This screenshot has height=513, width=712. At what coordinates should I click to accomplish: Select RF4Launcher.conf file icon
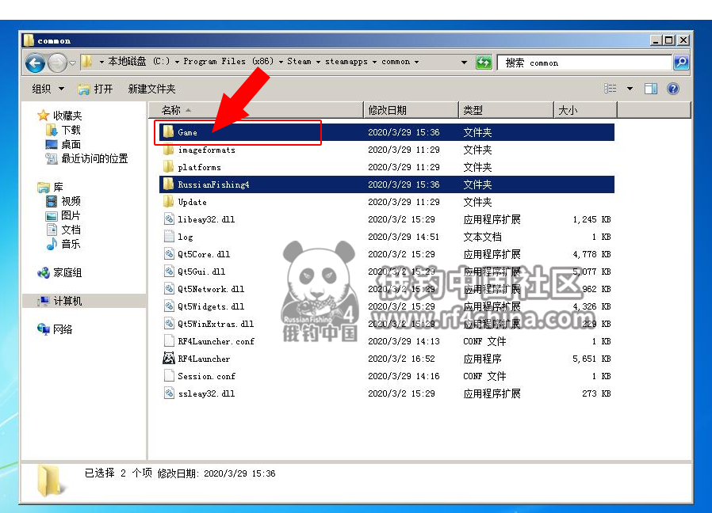click(169, 340)
